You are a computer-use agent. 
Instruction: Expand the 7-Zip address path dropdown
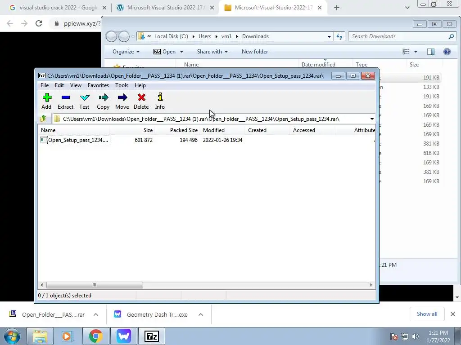coord(372,119)
